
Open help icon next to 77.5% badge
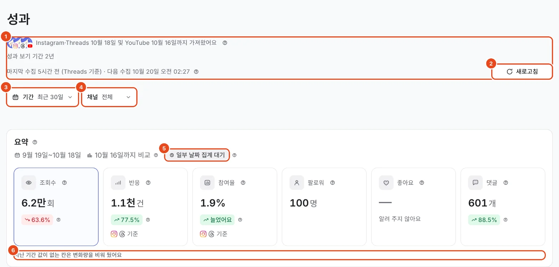pos(148,220)
